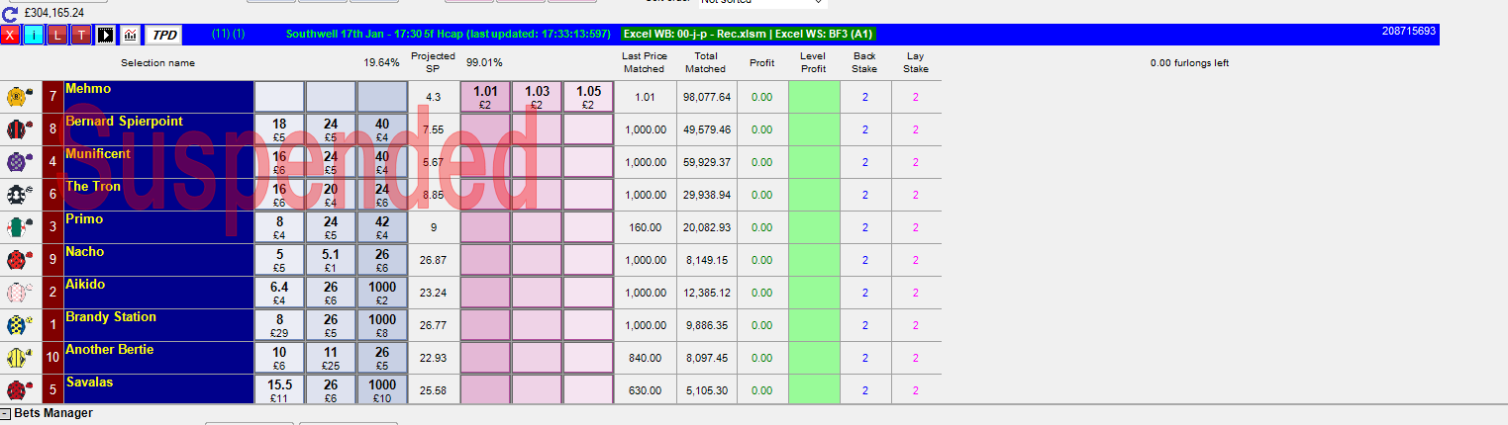
Task: Edit Aikido's lay stake field
Action: click(x=916, y=293)
